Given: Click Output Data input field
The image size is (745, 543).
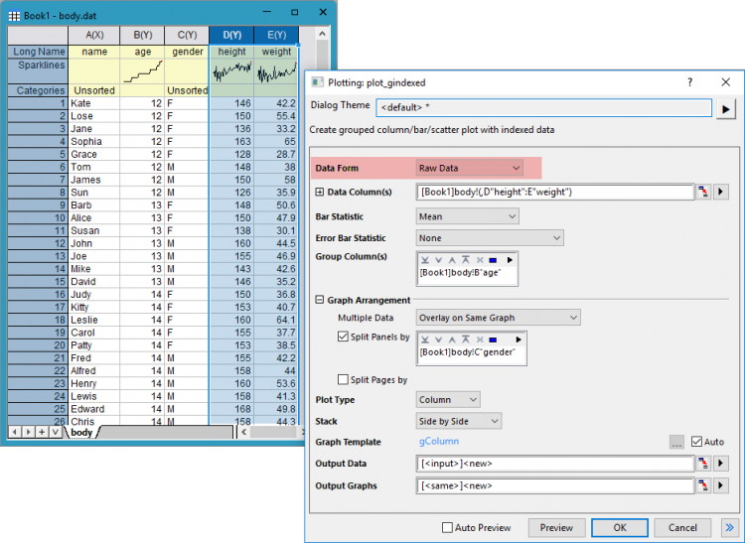Looking at the screenshot, I should point(555,464).
